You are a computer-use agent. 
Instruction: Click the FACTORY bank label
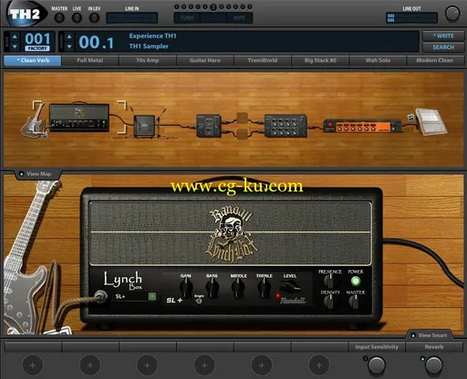(37, 48)
